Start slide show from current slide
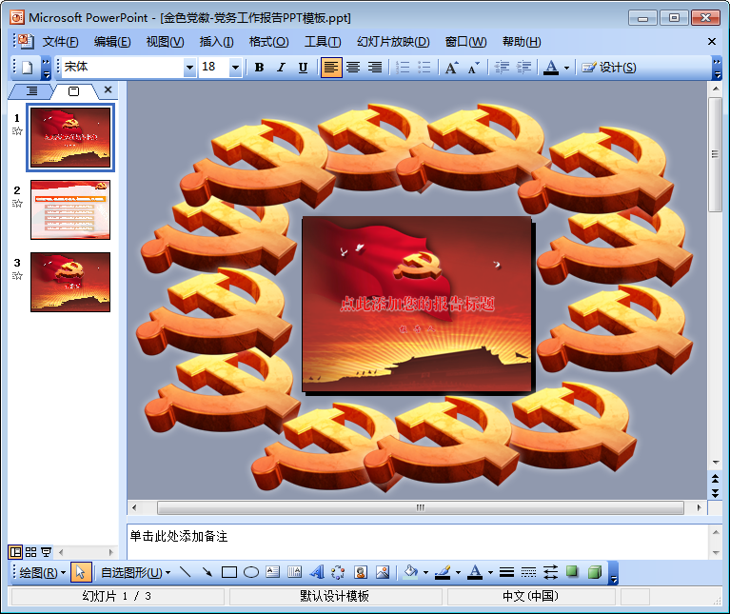Viewport: 730px width, 614px height. coord(46,552)
